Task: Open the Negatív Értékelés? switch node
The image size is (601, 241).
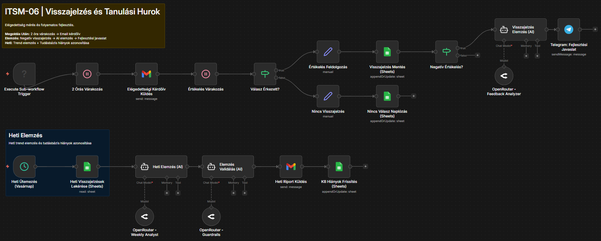Action: click(x=446, y=51)
